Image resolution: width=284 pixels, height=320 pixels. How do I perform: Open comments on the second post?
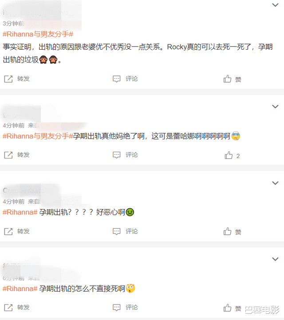coord(117,155)
